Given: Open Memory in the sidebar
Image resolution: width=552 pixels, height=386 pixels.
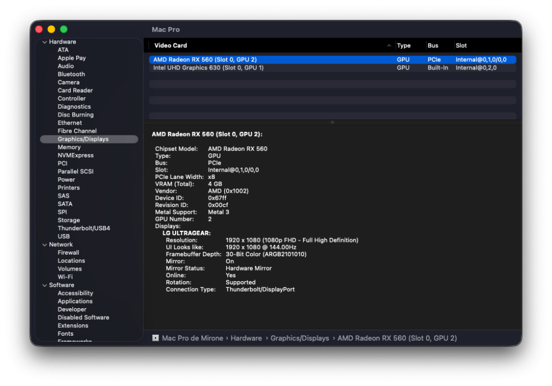Looking at the screenshot, I should click(x=70, y=147).
